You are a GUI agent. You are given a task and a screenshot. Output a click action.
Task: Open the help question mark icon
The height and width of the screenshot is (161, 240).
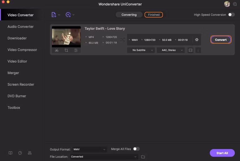[20, 153]
